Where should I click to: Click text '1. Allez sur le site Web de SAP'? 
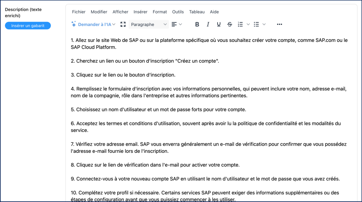click(x=105, y=40)
